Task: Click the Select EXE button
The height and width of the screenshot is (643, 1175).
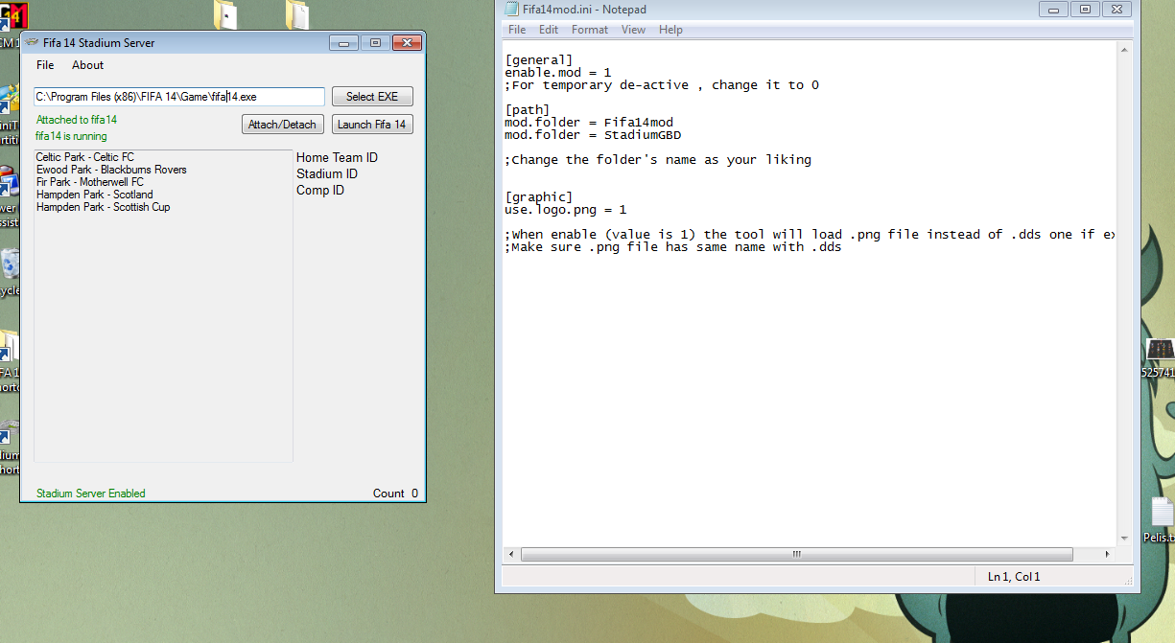Action: click(x=372, y=97)
